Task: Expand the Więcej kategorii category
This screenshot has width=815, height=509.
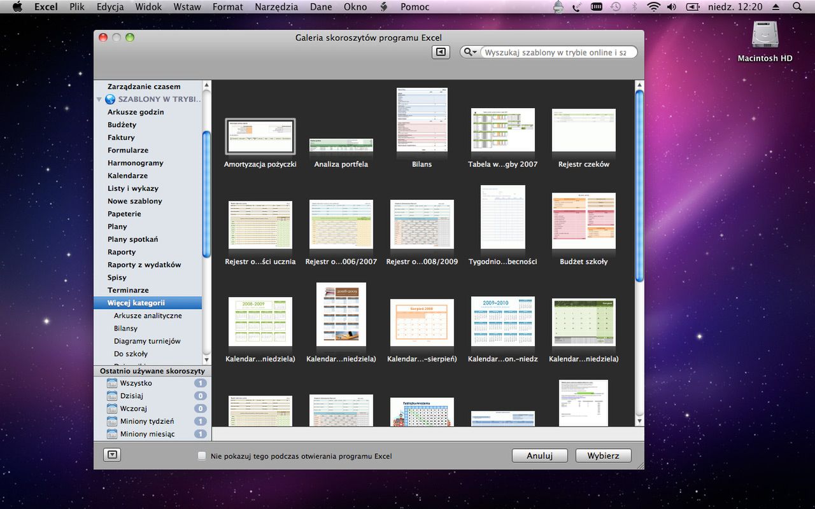Action: coord(136,303)
